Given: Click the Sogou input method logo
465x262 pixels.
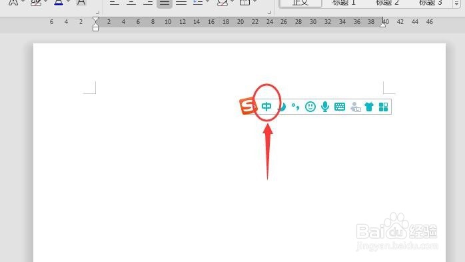Looking at the screenshot, I should pyautogui.click(x=248, y=105).
